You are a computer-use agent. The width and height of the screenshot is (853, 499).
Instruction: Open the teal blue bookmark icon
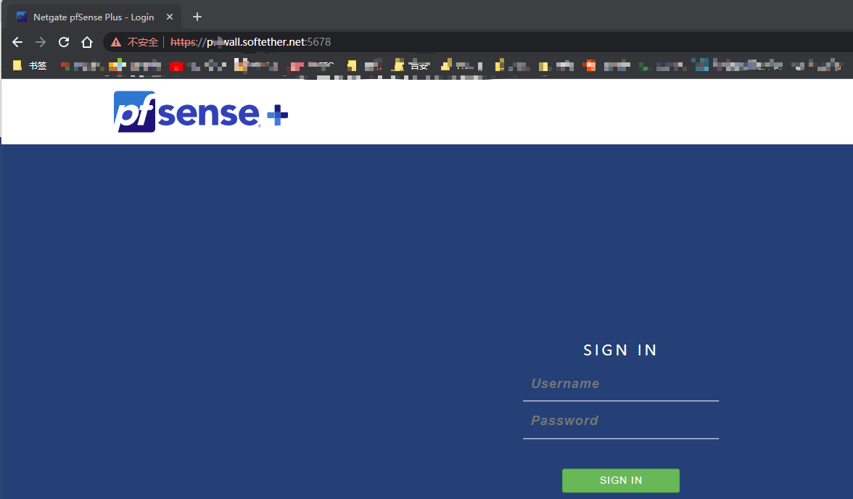(701, 65)
